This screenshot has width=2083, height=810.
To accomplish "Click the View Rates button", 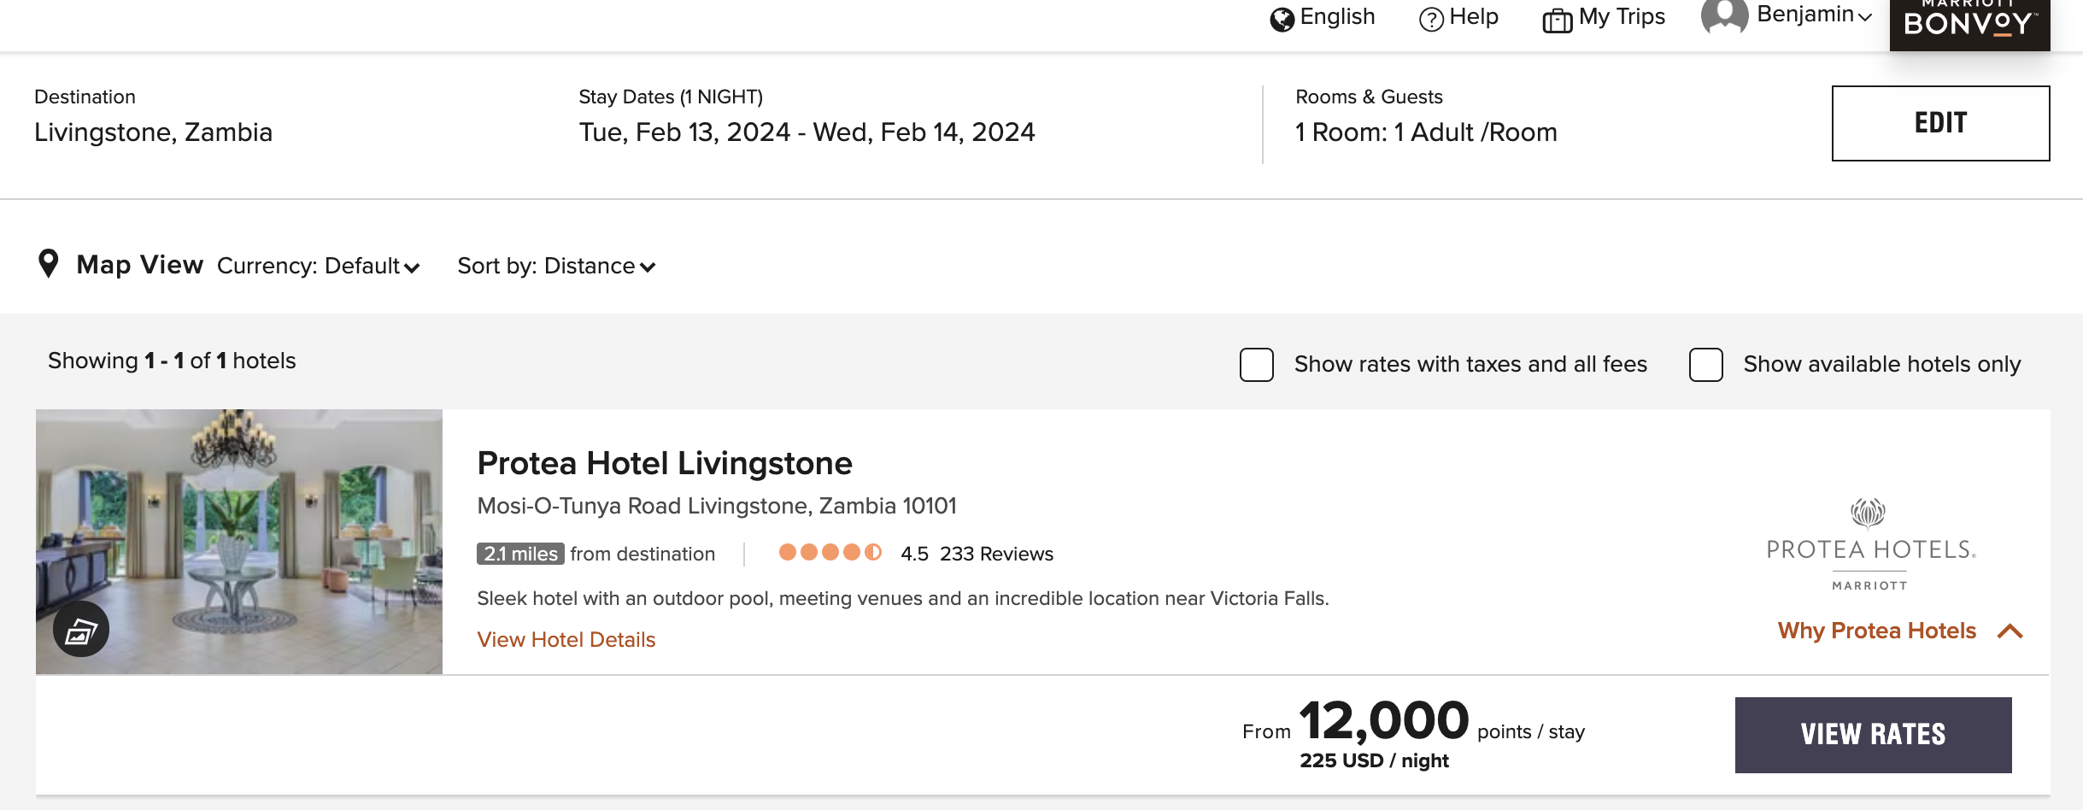I will (x=1873, y=735).
